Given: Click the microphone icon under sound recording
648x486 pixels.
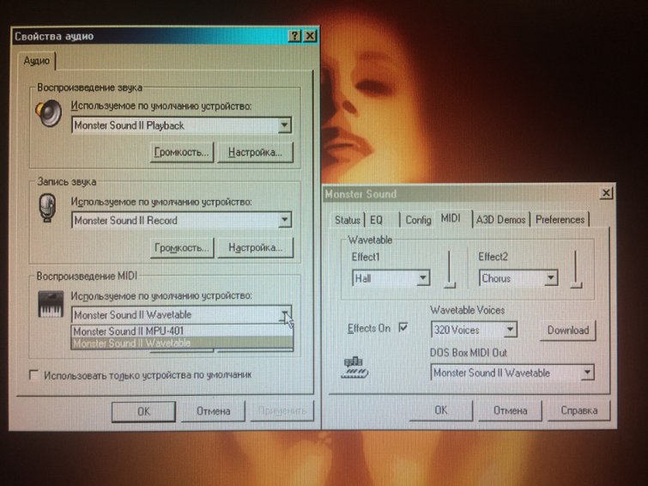Looking at the screenshot, I should (47, 208).
